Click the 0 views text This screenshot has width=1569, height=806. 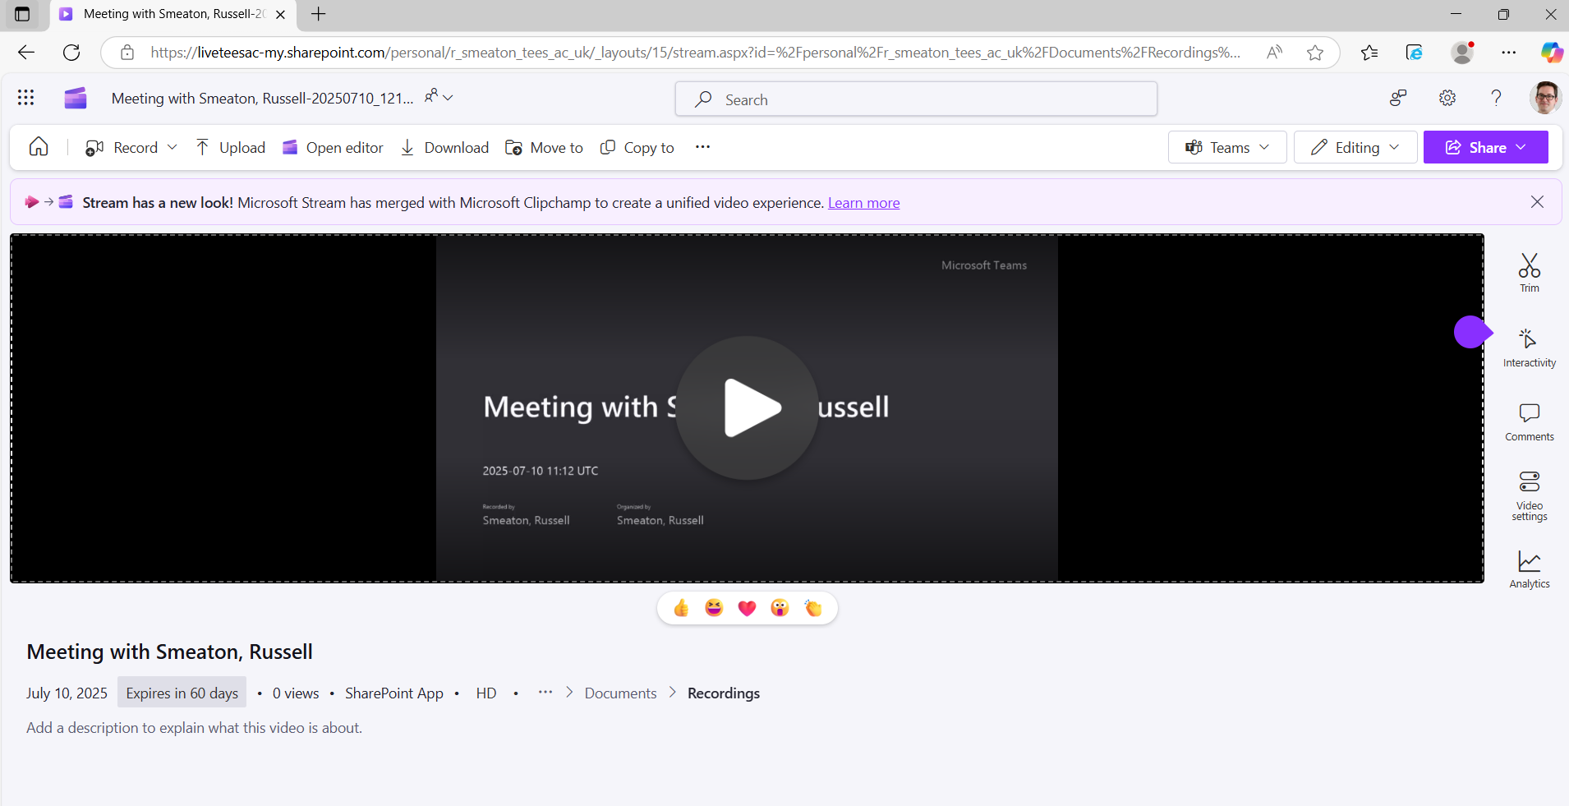[296, 693]
